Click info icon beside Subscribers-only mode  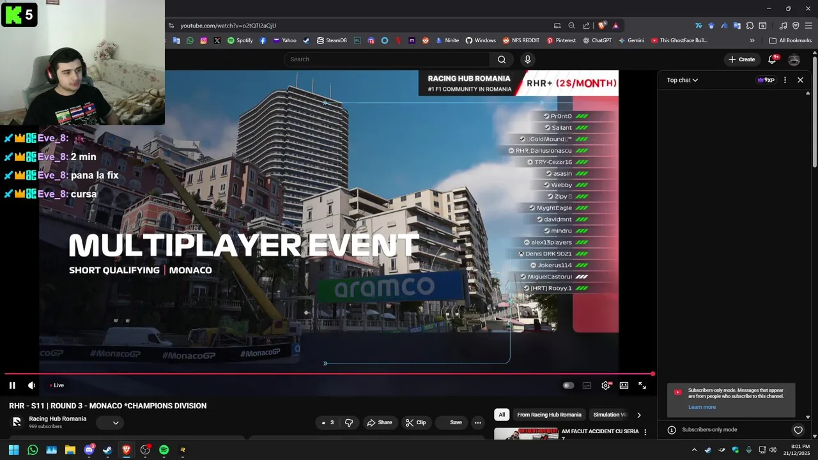tap(672, 430)
